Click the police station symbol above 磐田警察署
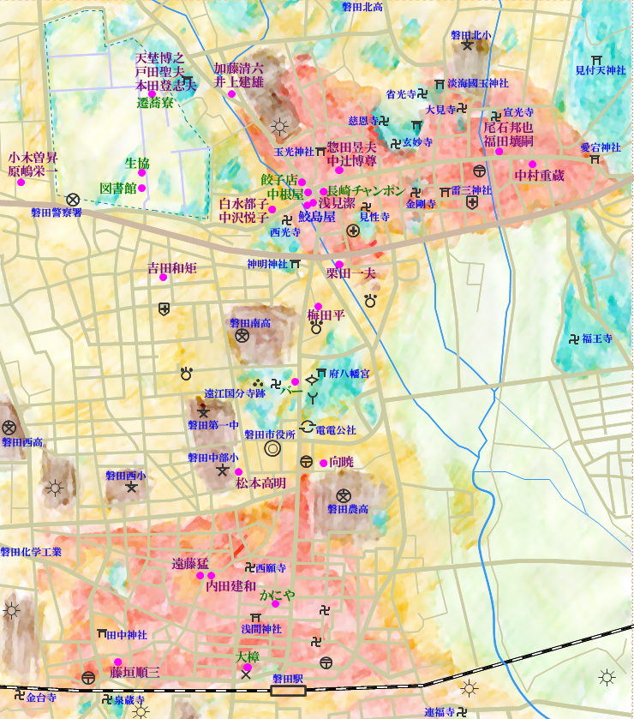Viewport: 634px width, 719px height. (73, 200)
